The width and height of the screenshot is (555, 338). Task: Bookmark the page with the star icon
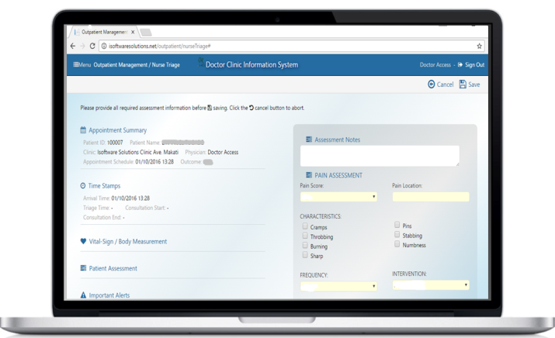480,47
